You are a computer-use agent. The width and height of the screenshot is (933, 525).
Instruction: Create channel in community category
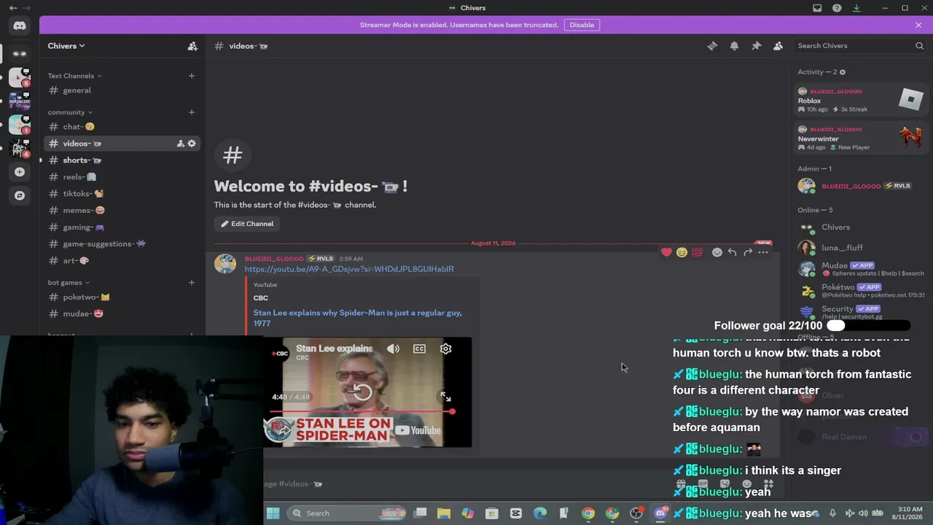pyautogui.click(x=192, y=112)
